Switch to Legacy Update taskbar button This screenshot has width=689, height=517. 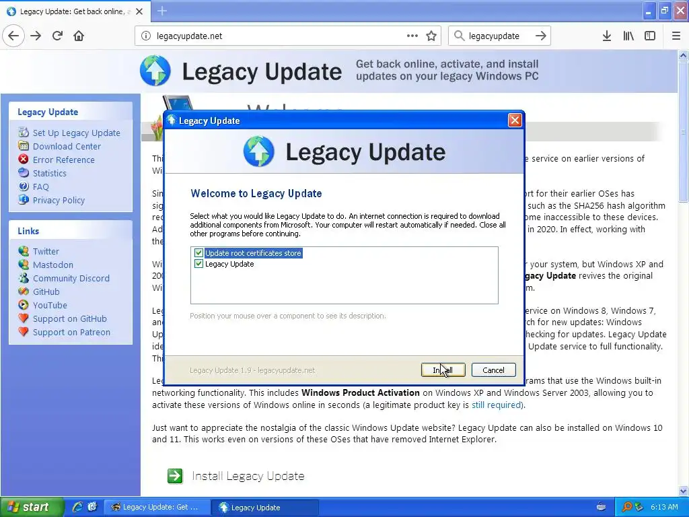pos(265,508)
